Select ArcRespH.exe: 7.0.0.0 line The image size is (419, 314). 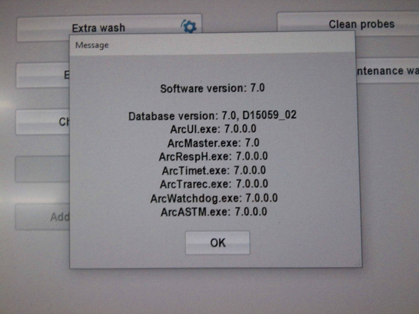[213, 156]
